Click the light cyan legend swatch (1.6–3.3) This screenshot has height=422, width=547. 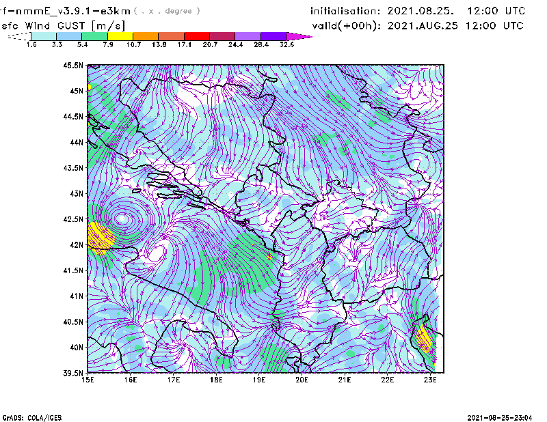[44, 36]
